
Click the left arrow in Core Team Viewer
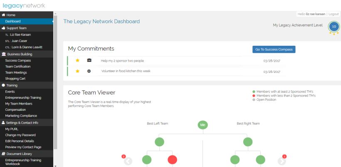coord(128,161)
